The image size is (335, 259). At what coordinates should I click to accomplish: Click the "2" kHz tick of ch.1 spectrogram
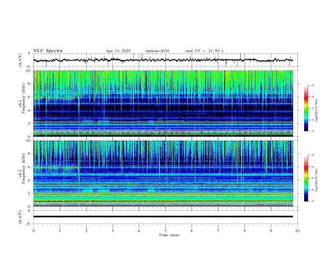coord(30,124)
